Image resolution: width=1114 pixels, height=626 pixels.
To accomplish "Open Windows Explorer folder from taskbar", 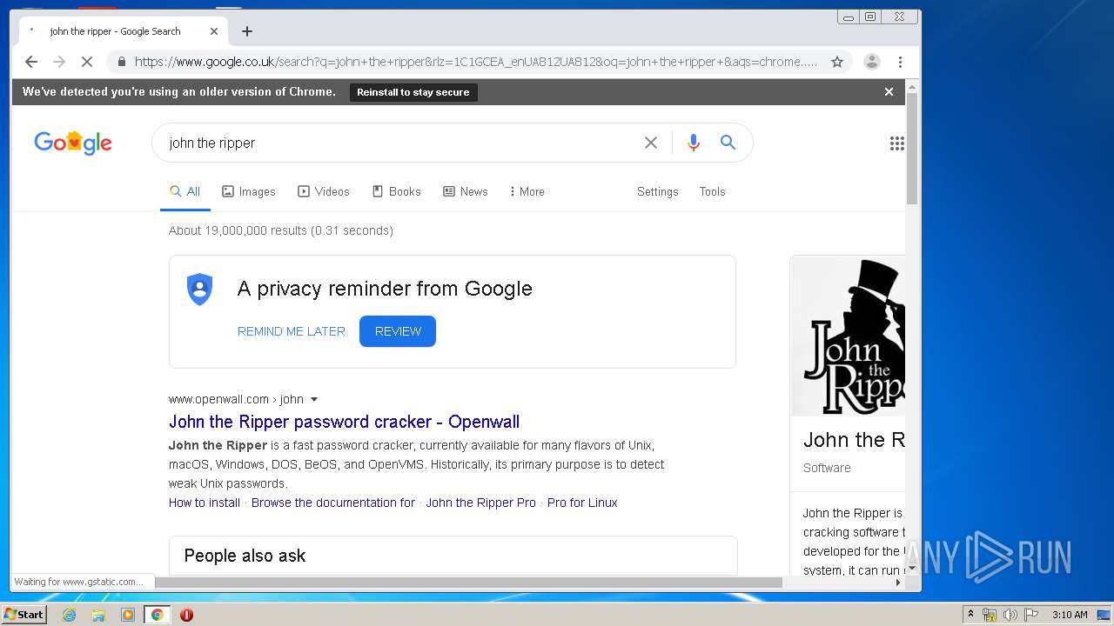I will coord(98,615).
